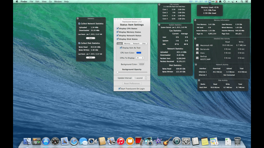Launch Mission Control from the Dock

point(36,141)
